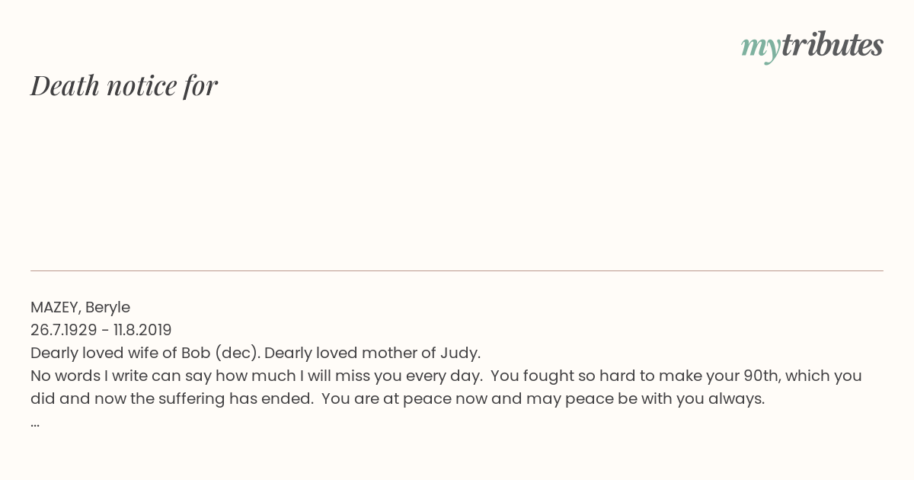Select the "Dearly loved wife of Bob (dec)" sentence
Screen dimensions: 914x480
145,353
